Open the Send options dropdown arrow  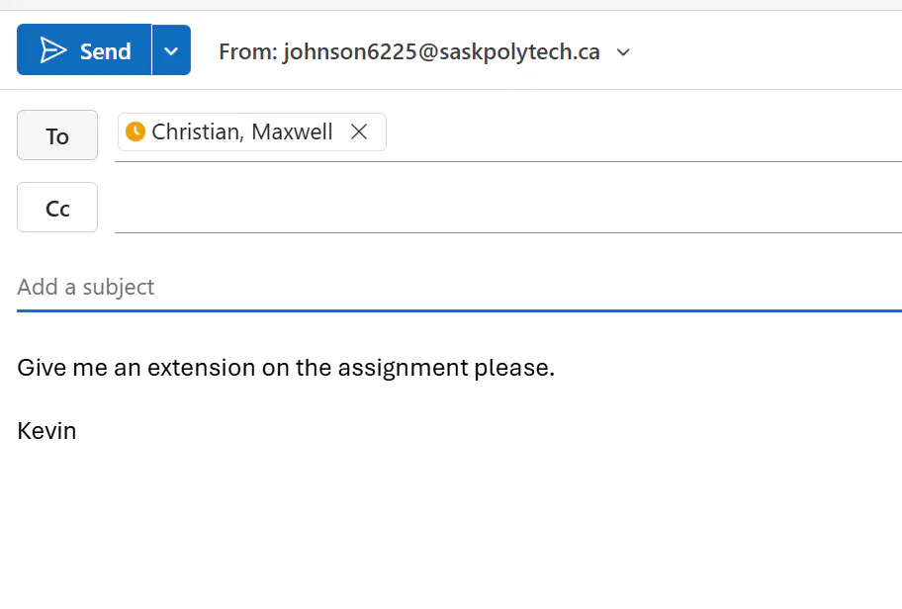tap(171, 50)
